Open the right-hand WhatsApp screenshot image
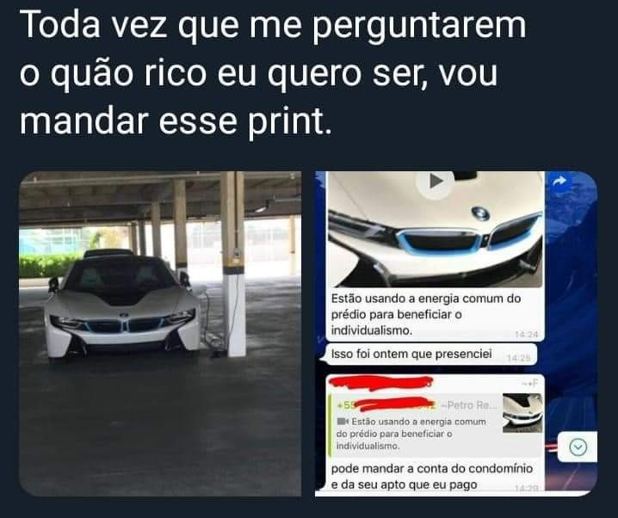 coord(456,334)
